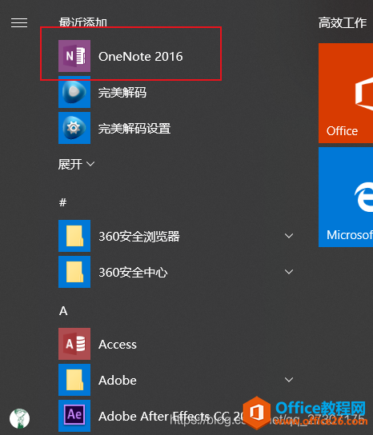
Task: Expand the 360安全浏览器 folder chevron
Action: pos(289,236)
